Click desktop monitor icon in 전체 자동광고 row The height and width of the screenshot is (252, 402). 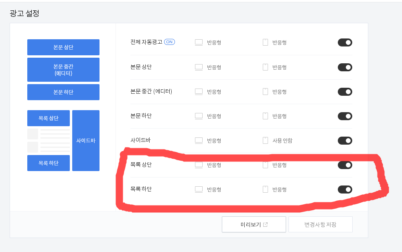[199, 42]
